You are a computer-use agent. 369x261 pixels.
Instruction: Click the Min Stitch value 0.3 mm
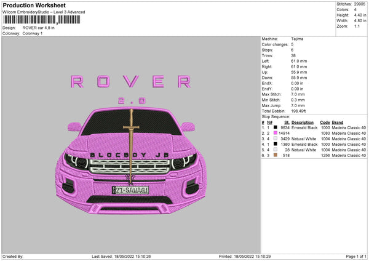(298, 100)
